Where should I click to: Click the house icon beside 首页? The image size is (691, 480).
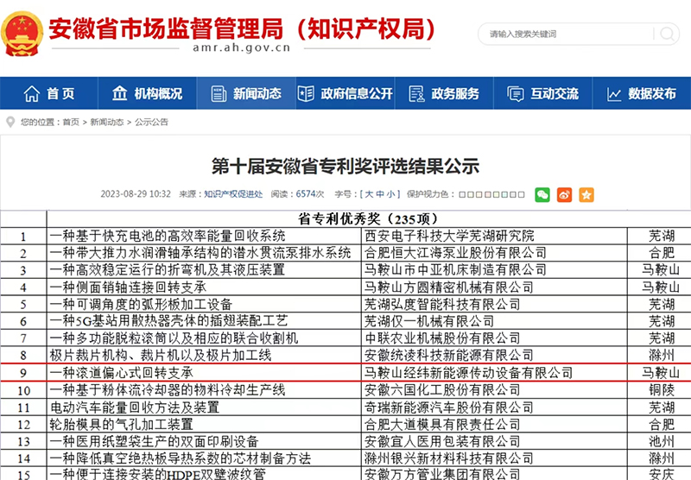pyautogui.click(x=32, y=94)
